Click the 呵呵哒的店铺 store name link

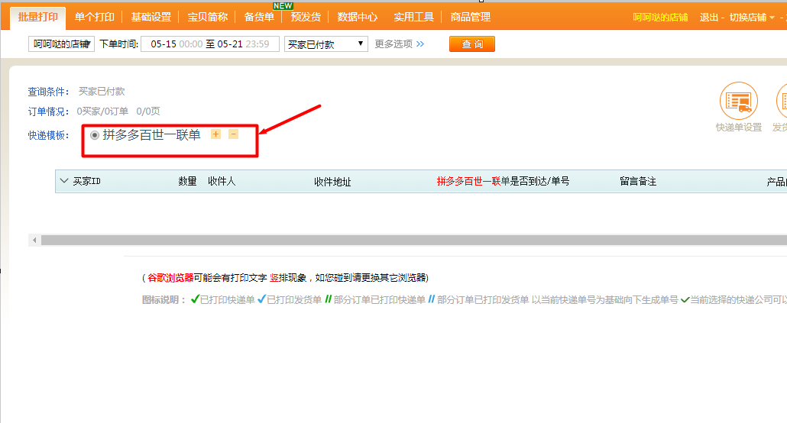[x=660, y=18]
